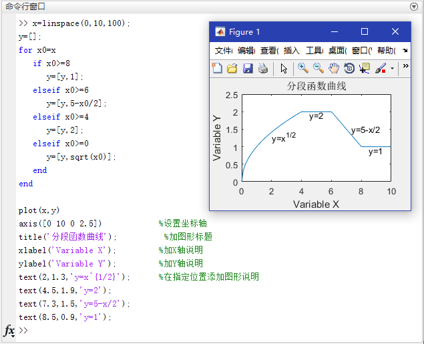
Task: Click the 'elseif x0>=6' code line
Action: point(61,90)
